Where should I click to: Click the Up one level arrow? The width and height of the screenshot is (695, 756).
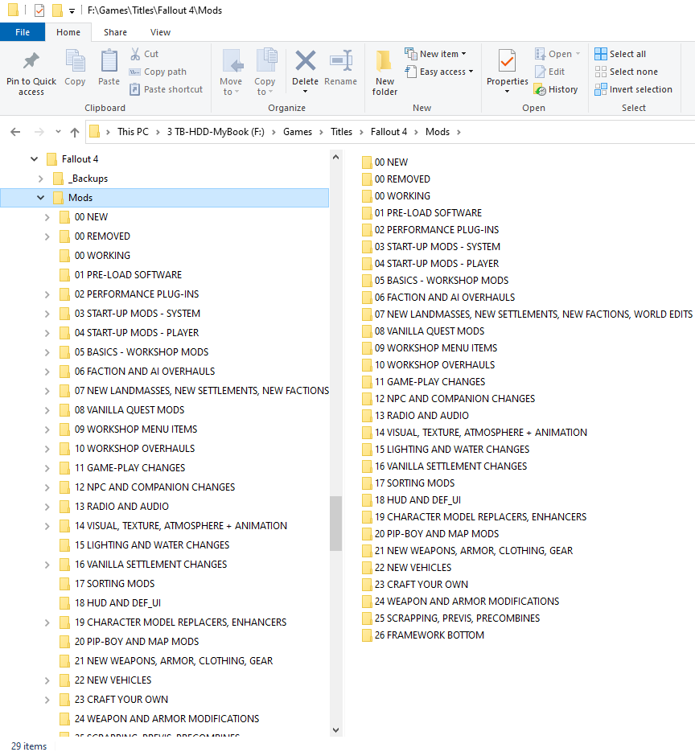coord(75,132)
